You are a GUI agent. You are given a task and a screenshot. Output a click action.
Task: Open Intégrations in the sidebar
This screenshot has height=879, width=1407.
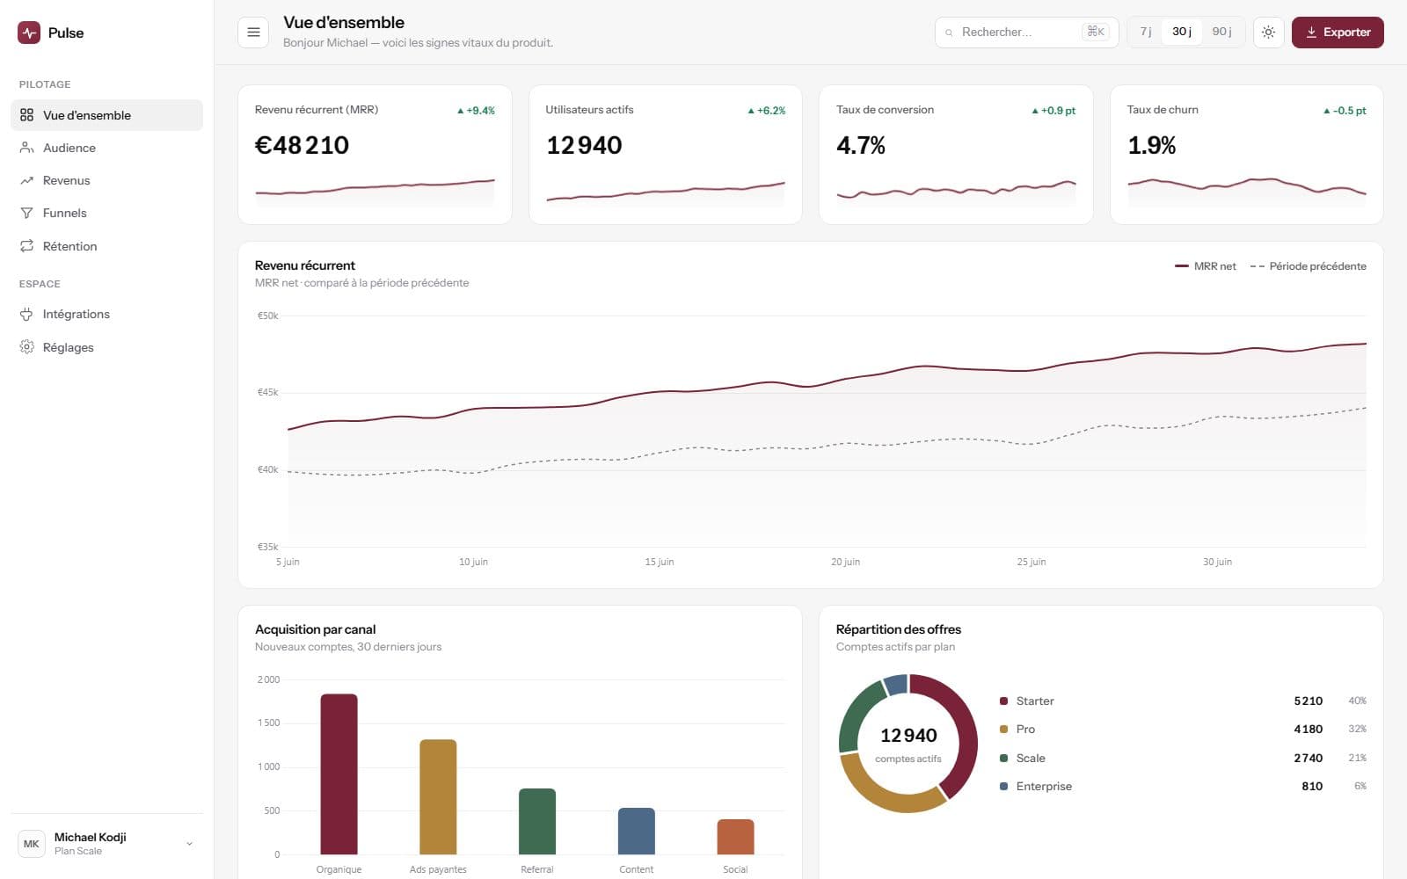click(x=106, y=314)
